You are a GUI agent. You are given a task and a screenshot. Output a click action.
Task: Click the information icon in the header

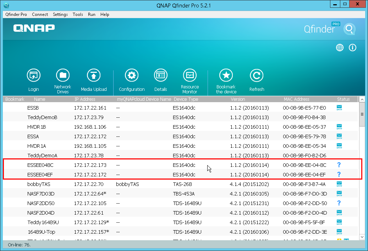click(352, 48)
